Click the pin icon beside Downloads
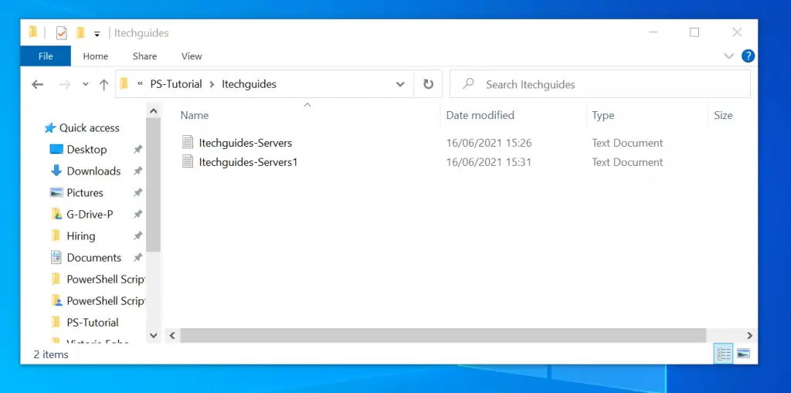This screenshot has height=393, width=791. click(x=137, y=171)
